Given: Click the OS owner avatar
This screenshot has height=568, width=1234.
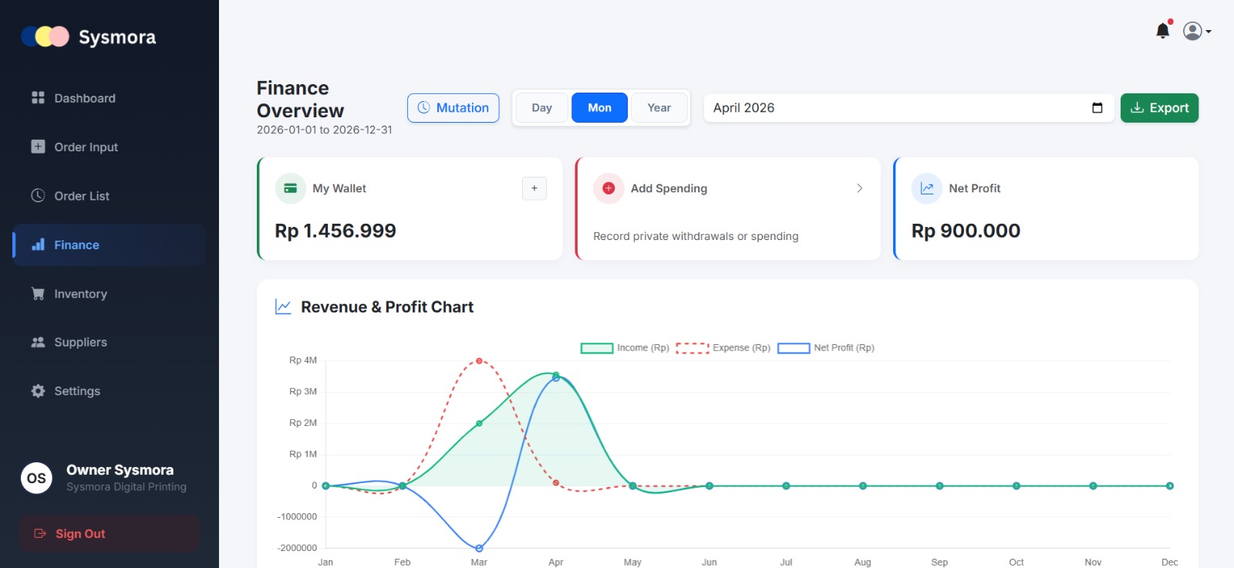Looking at the screenshot, I should pos(36,478).
